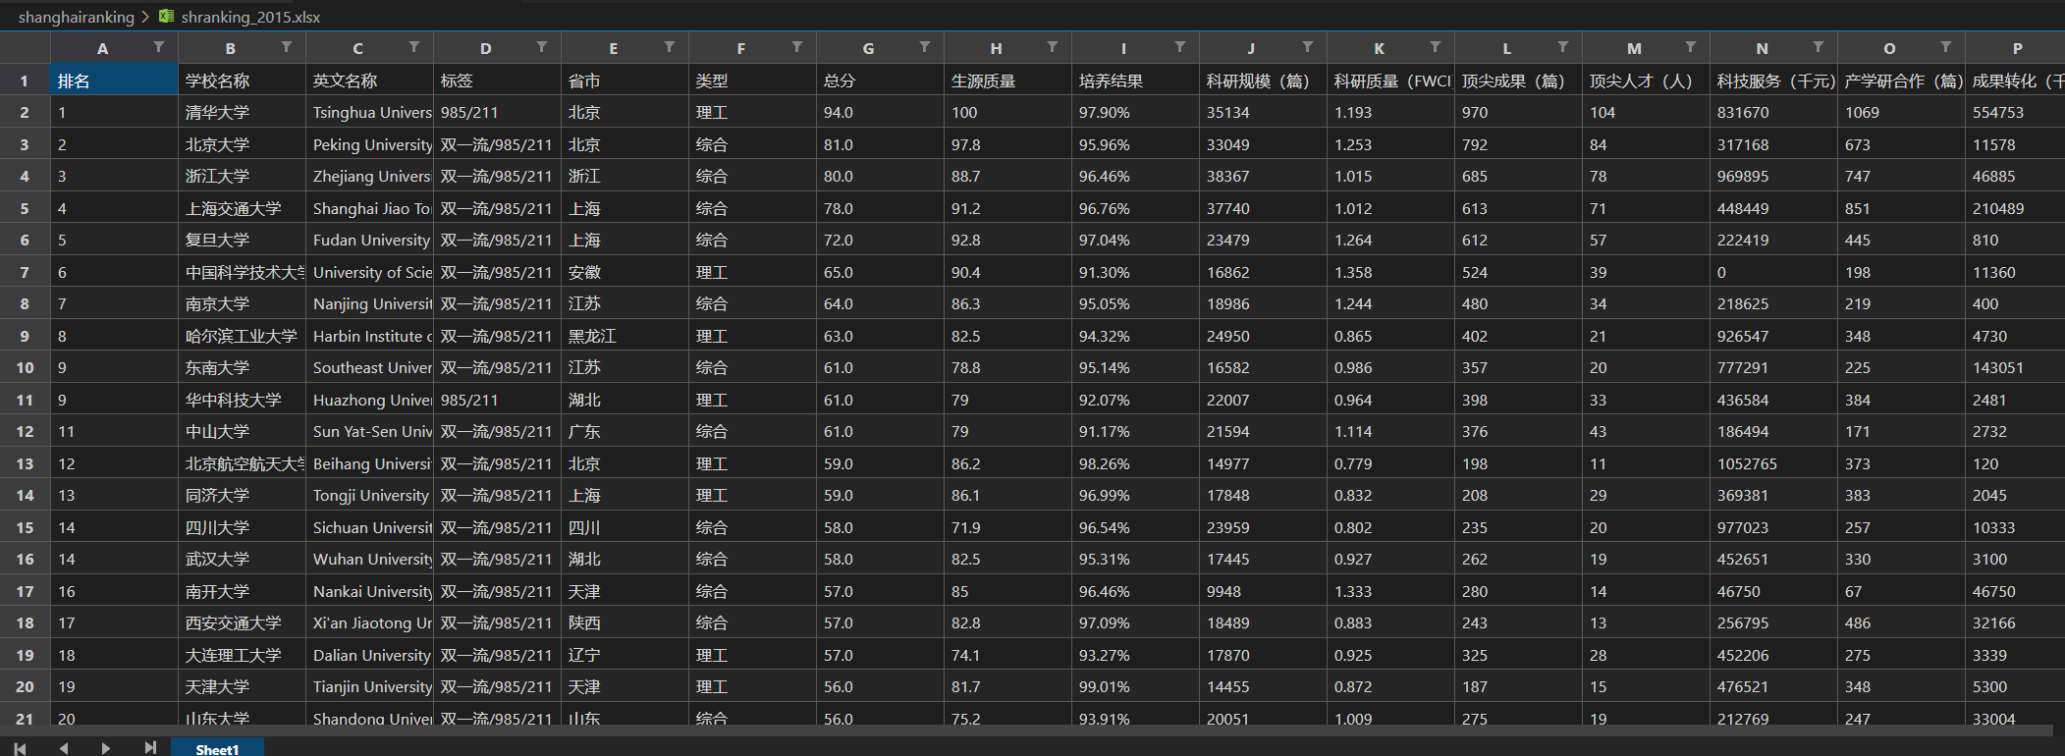Click the 99.01% cell

click(1135, 686)
